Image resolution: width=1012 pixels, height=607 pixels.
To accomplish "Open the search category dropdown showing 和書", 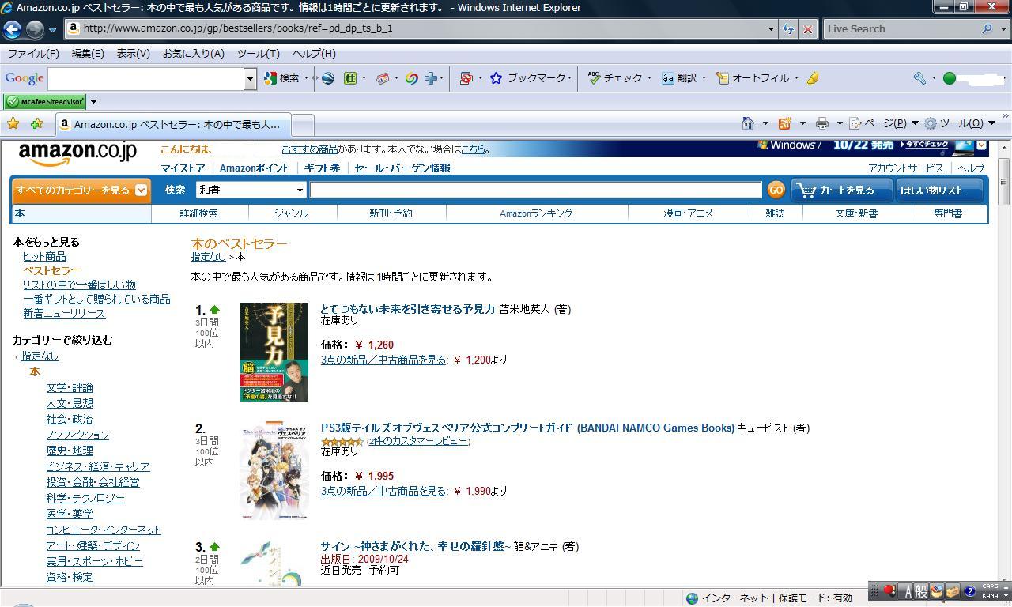I will click(x=251, y=190).
